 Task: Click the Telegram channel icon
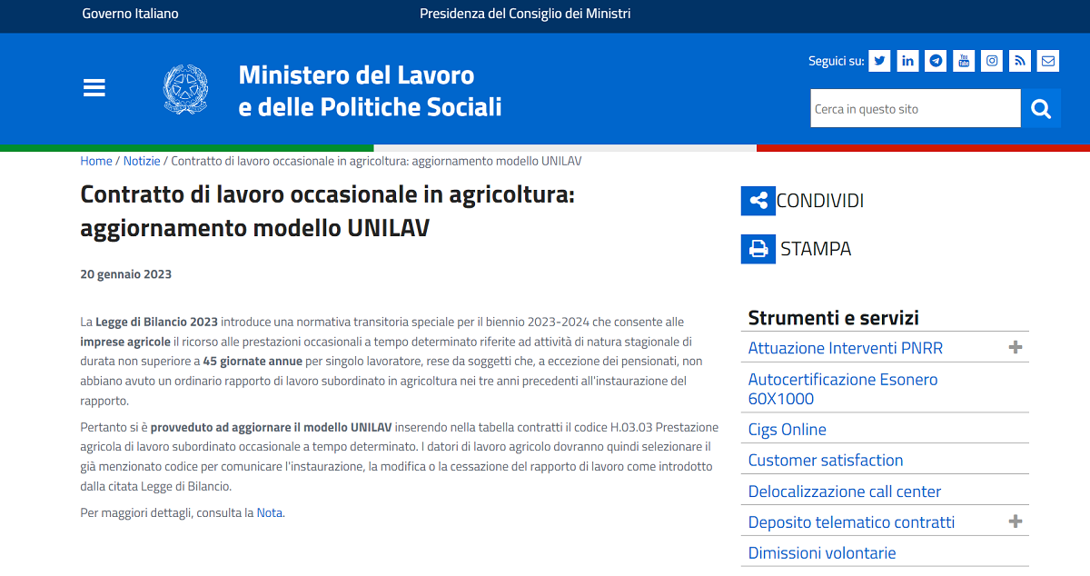pos(935,60)
